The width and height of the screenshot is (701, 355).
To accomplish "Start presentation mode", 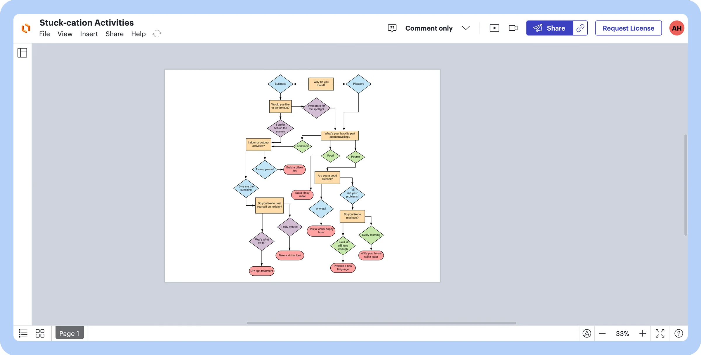I will (x=494, y=28).
